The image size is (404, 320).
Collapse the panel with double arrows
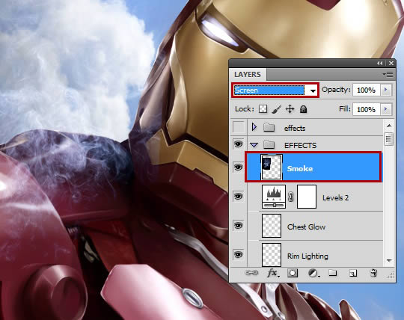tap(380, 63)
